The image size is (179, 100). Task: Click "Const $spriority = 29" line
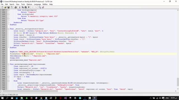pos(23,66)
